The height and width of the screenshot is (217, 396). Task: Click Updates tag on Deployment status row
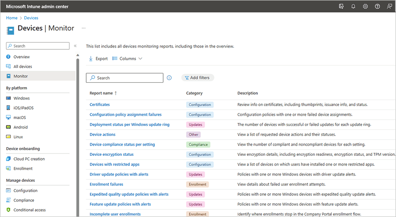195,125
